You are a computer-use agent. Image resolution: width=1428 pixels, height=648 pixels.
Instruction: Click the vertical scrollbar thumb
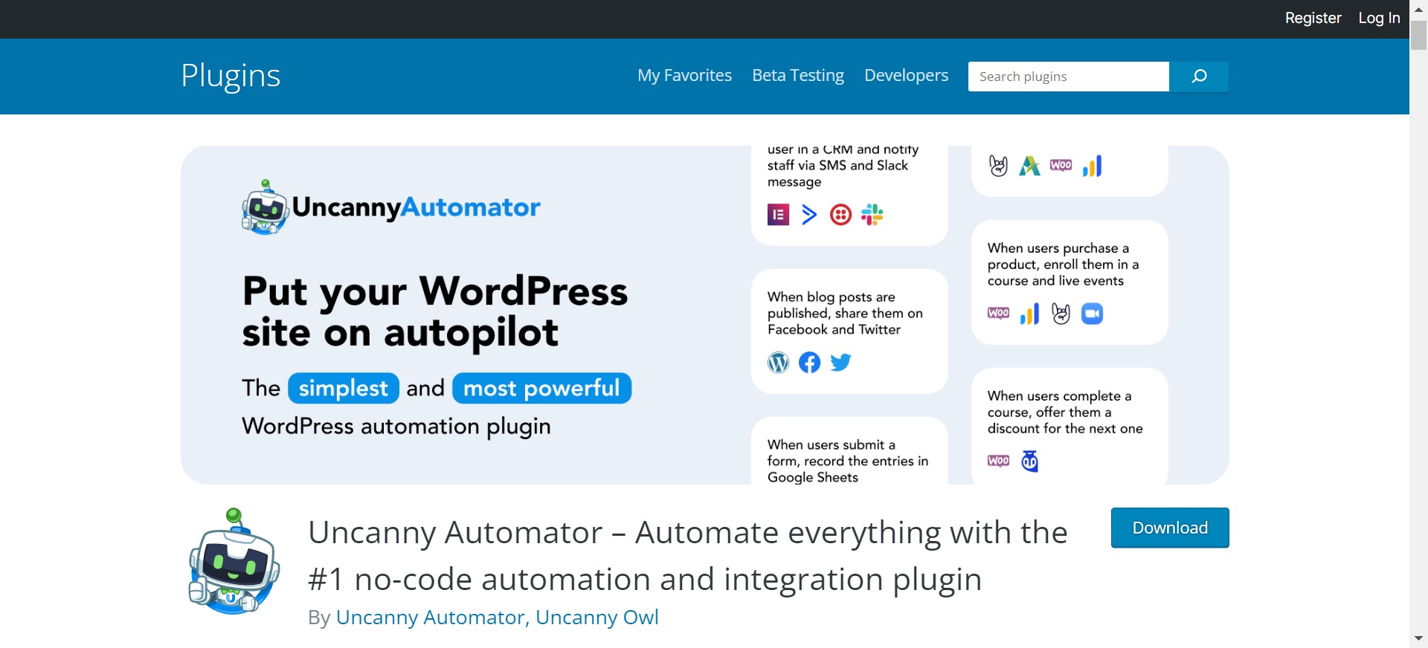(x=1418, y=35)
